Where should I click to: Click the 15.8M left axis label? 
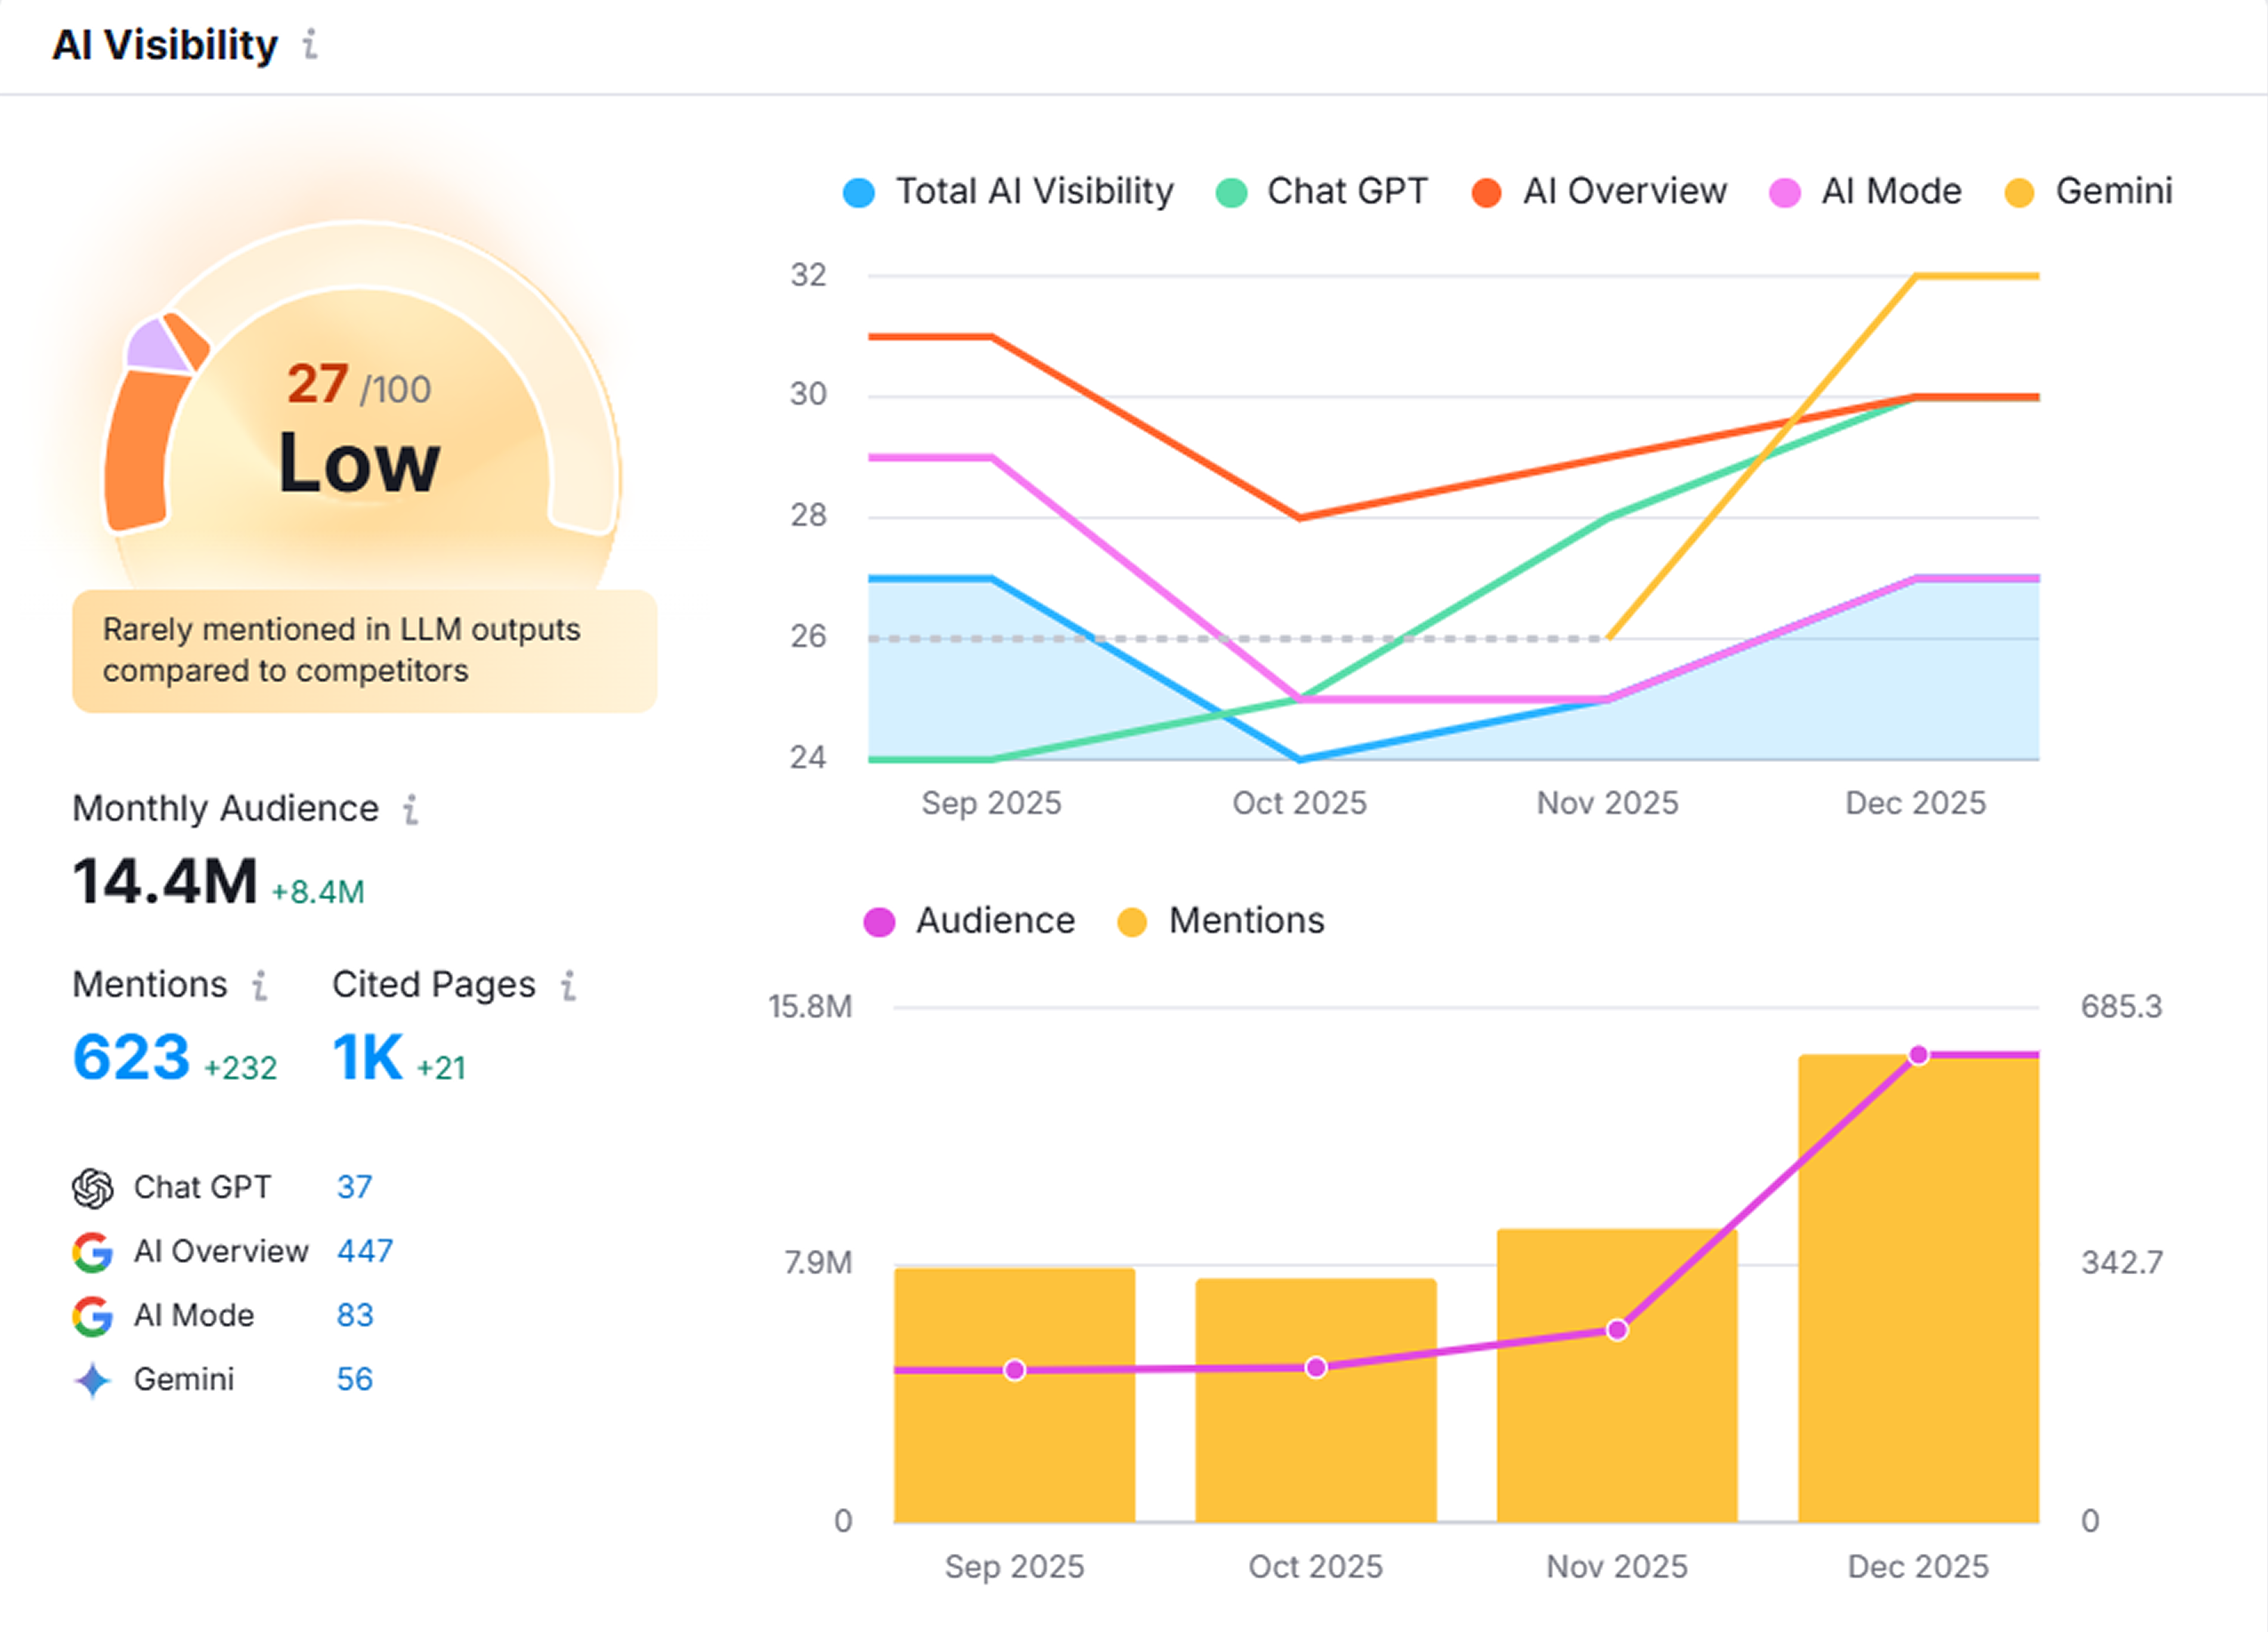pyautogui.click(x=810, y=1007)
